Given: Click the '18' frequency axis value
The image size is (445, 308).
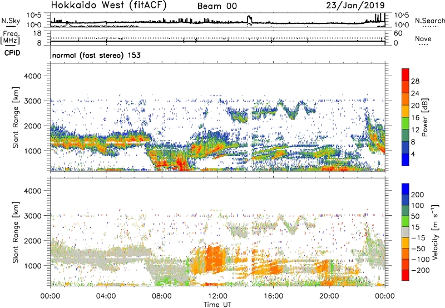Looking at the screenshot, I should tap(37, 33).
